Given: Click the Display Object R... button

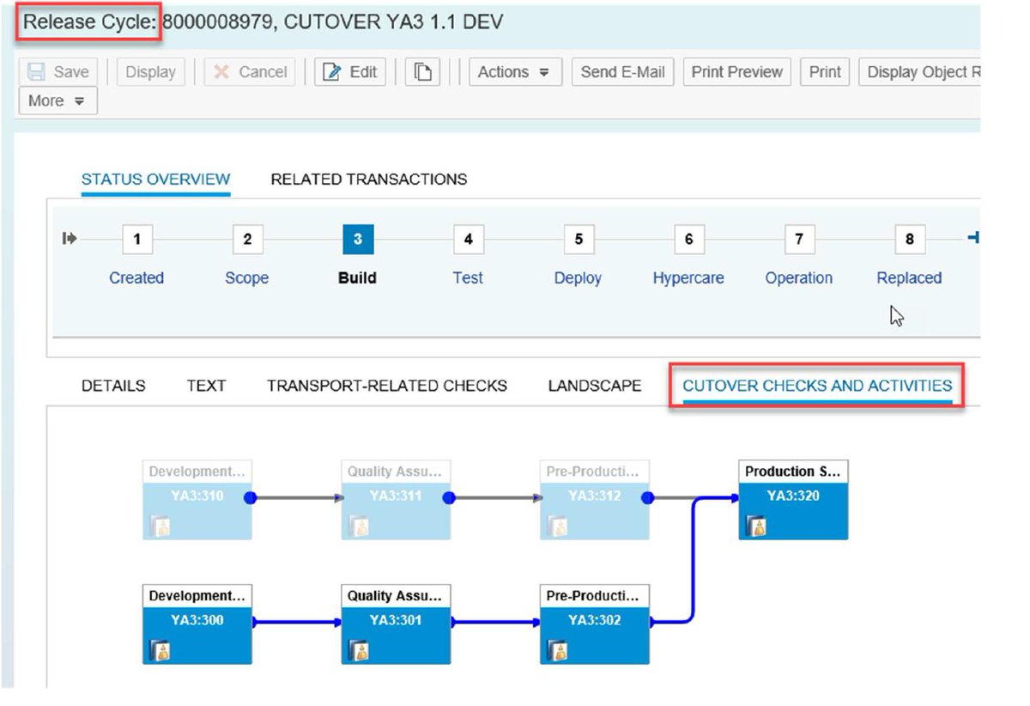Looking at the screenshot, I should 919,72.
